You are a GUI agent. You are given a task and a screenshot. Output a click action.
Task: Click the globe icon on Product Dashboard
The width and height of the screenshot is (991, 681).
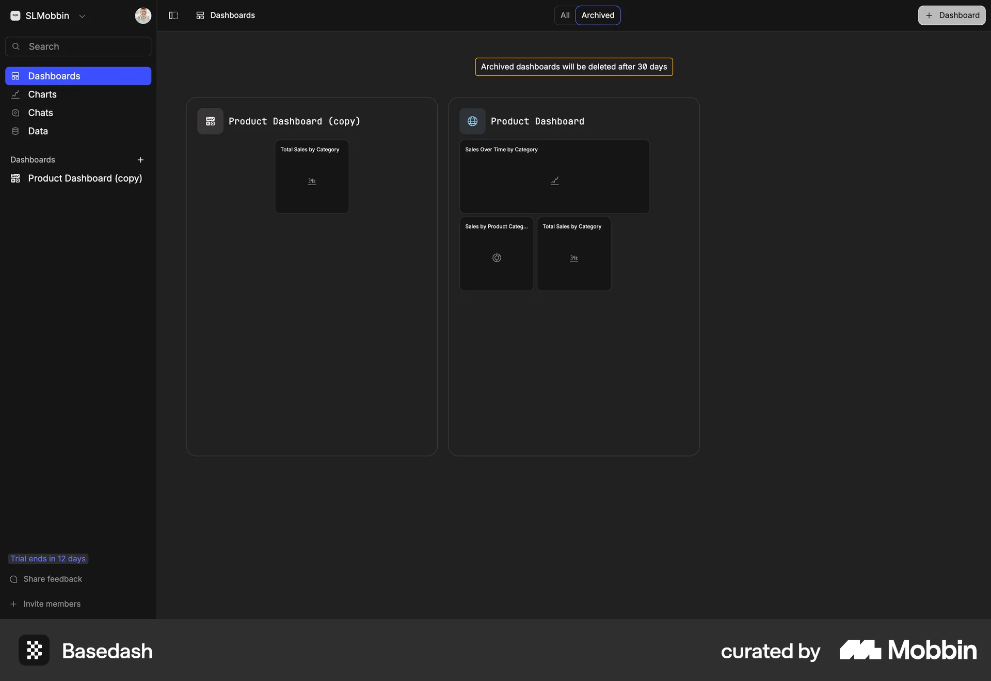coord(472,121)
